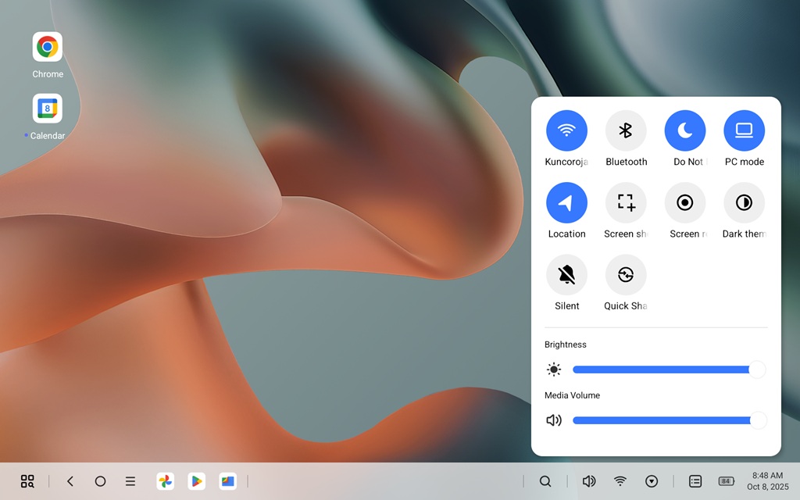Start a screen recording
Image resolution: width=800 pixels, height=500 pixels.
coord(685,202)
